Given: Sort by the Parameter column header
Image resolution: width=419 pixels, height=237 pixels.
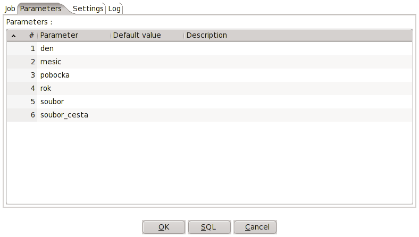Looking at the screenshot, I should tap(74, 35).
